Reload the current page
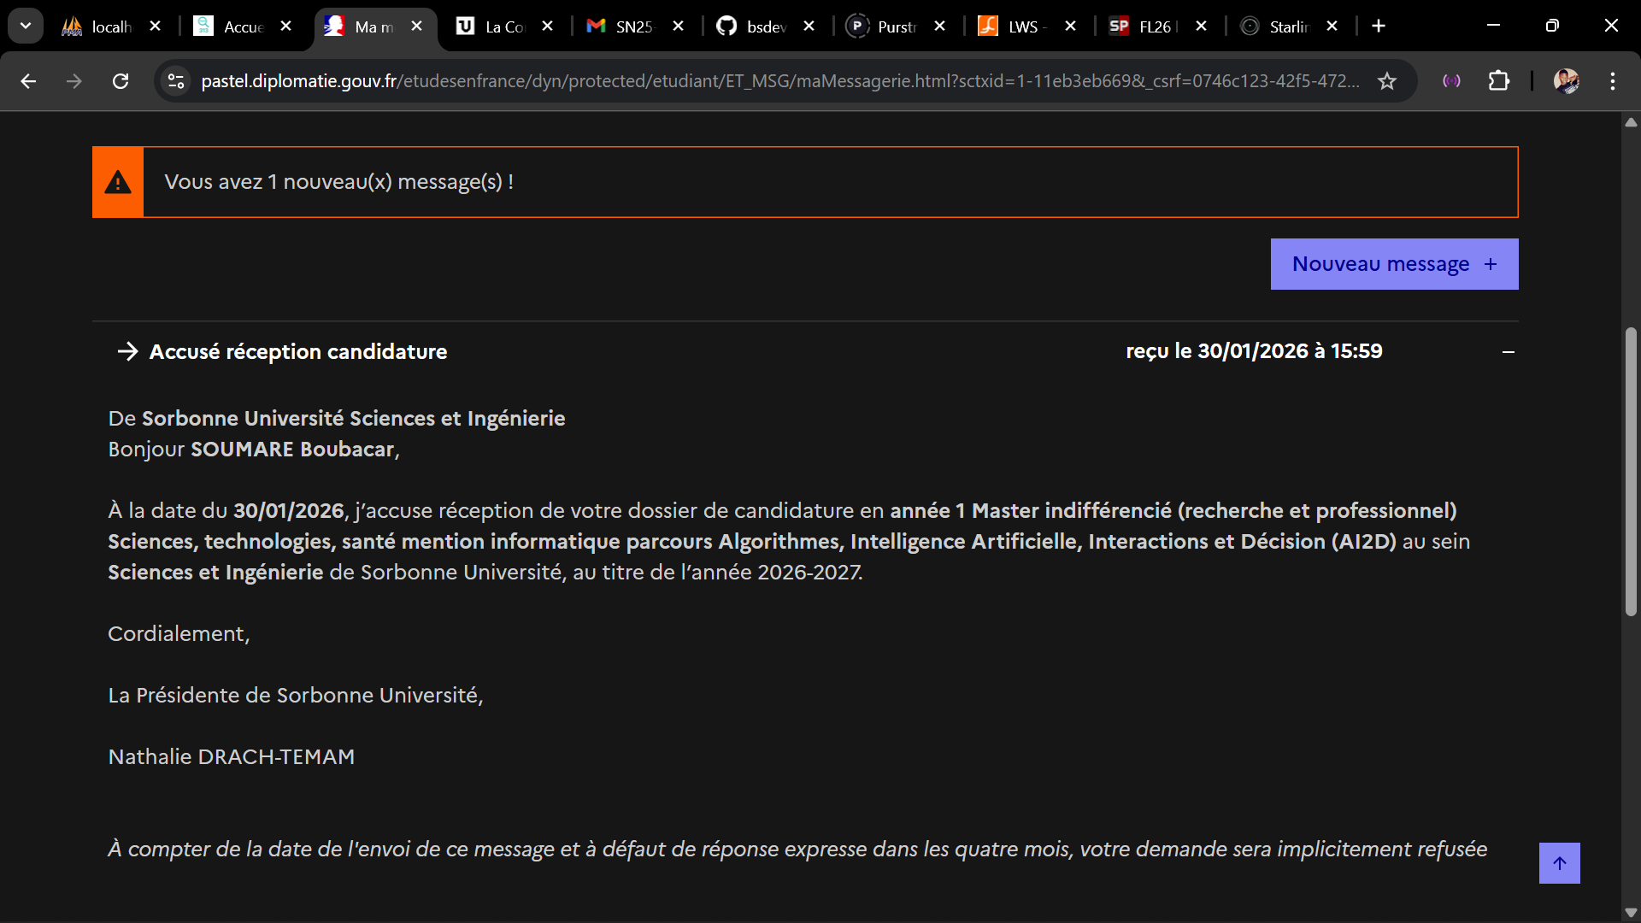Viewport: 1641px width, 923px height. [121, 81]
